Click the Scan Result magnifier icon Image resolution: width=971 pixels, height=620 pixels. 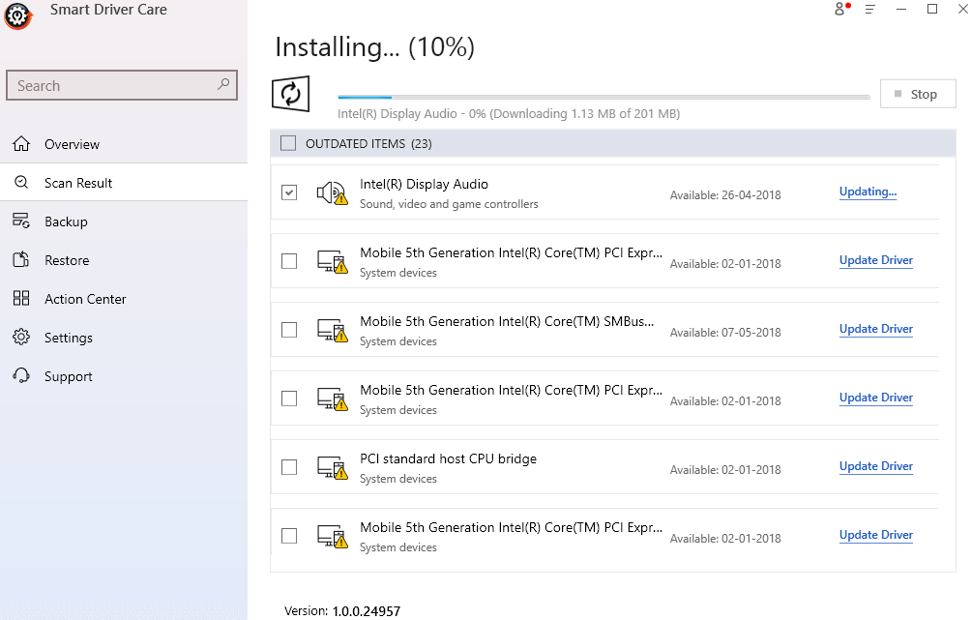(x=20, y=182)
